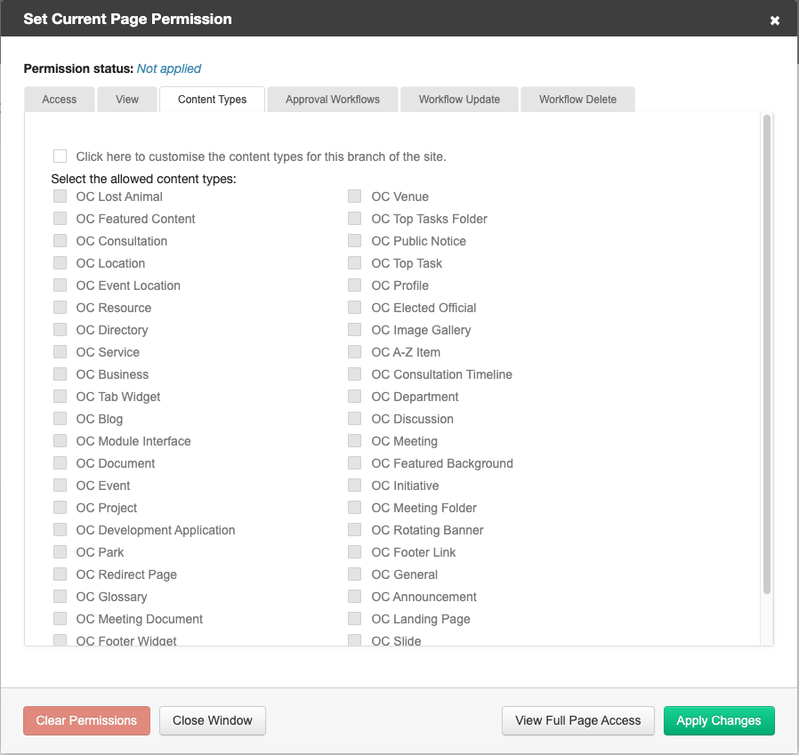Open the Approval Workflows tab
The image size is (799, 755).
pos(332,99)
